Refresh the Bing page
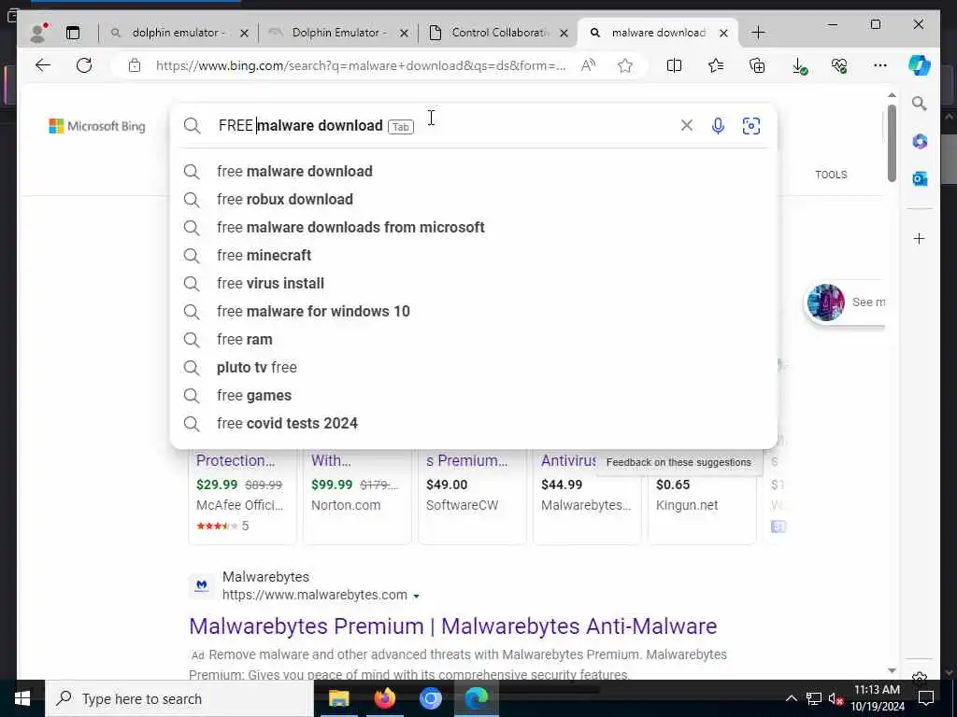The width and height of the screenshot is (957, 717). click(x=84, y=65)
